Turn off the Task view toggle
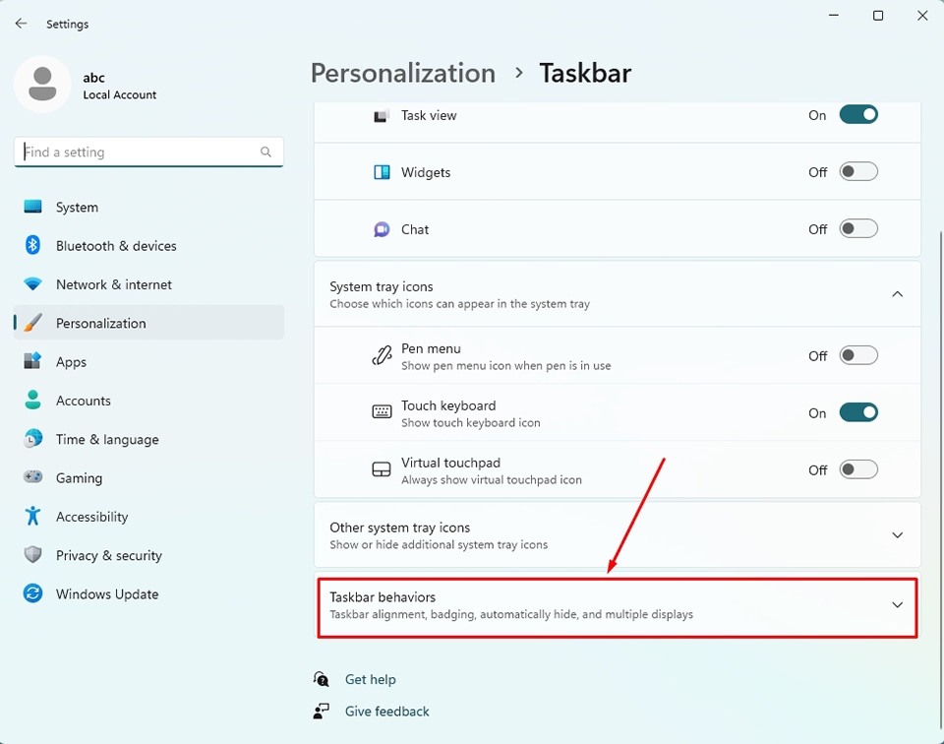Viewport: 944px width, 744px height. tap(858, 114)
